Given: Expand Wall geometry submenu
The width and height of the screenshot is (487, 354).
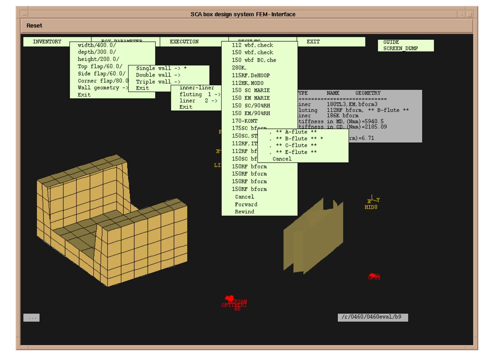Looking at the screenshot, I should [x=103, y=88].
